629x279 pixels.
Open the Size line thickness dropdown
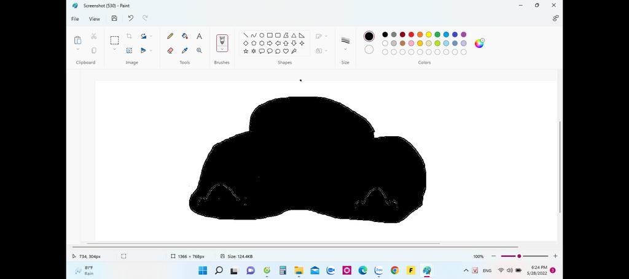click(x=345, y=50)
